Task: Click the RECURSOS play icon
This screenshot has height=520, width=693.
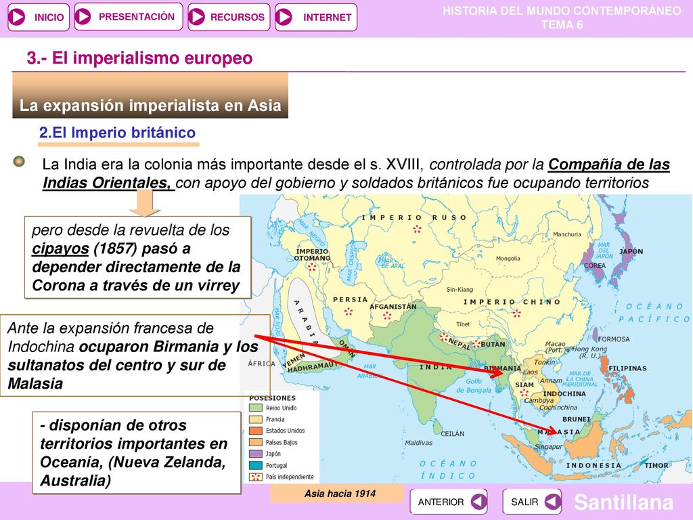Action: click(197, 17)
